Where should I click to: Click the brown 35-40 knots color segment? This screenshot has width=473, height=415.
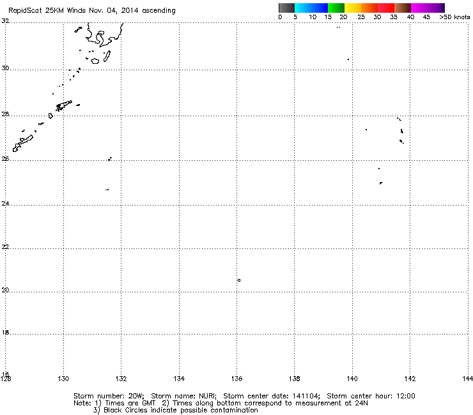(x=403, y=8)
